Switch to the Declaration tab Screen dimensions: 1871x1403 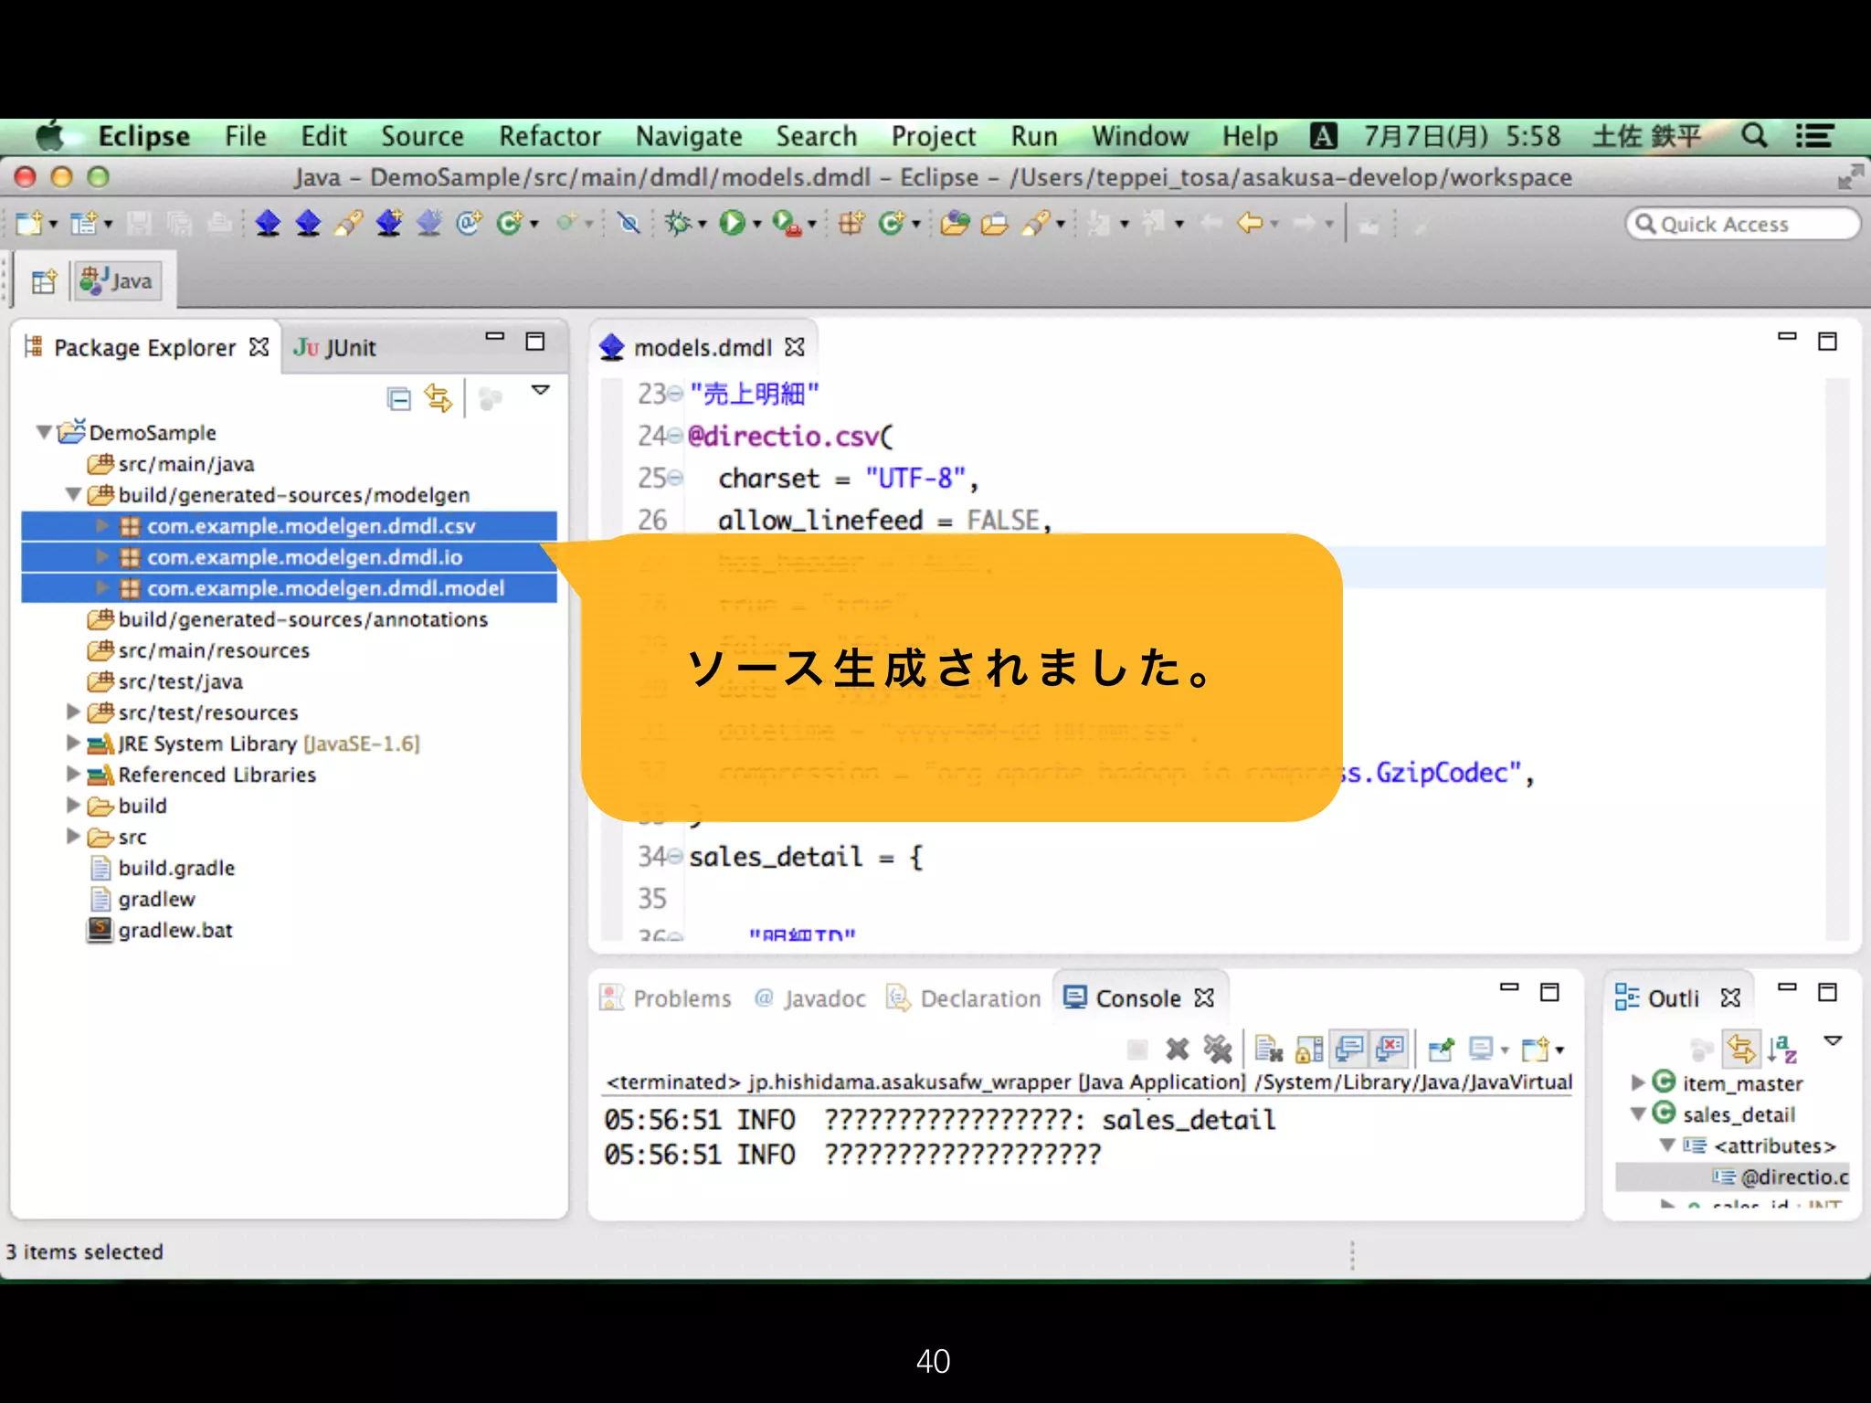pos(964,998)
